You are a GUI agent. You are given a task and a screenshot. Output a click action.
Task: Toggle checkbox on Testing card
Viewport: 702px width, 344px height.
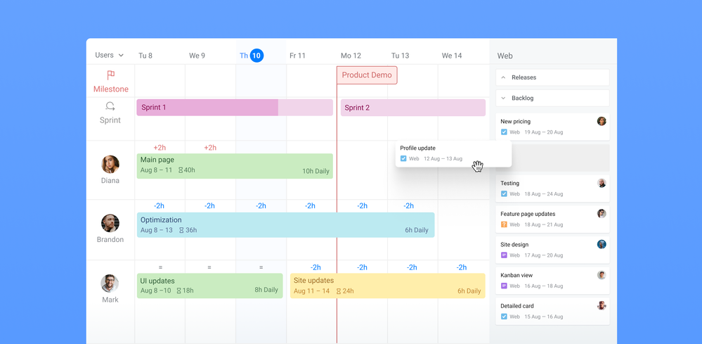504,194
